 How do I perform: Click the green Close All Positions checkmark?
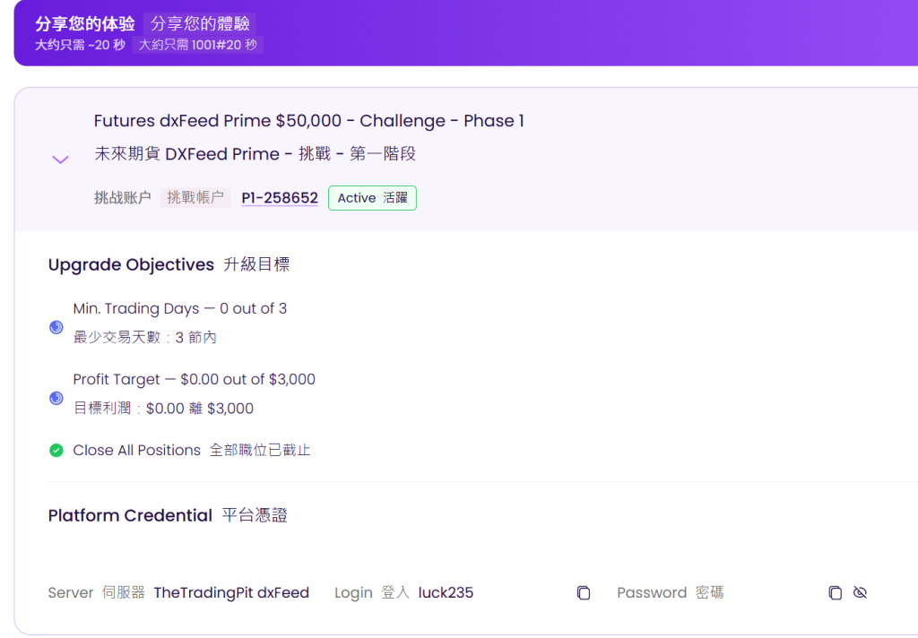click(56, 450)
